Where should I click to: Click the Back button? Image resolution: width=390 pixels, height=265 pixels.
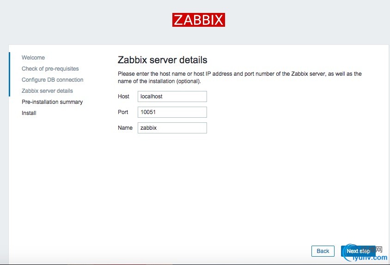[323, 251]
